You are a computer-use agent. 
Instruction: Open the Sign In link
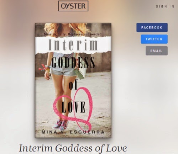point(165,6)
